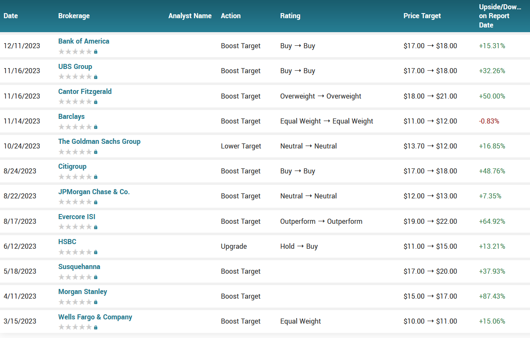Select the 6/12/2023 date cell

(20, 246)
